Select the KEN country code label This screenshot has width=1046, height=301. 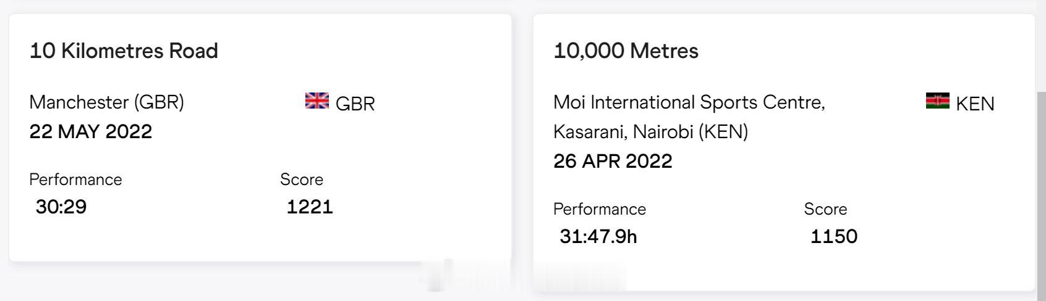point(975,104)
